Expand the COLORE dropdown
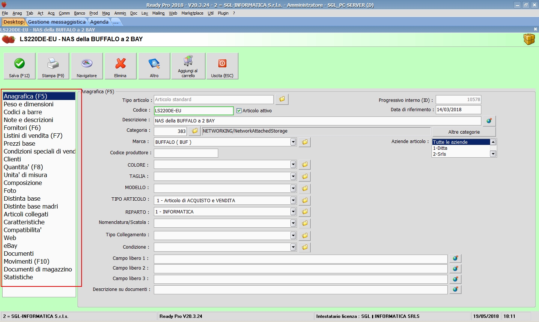The height and width of the screenshot is (322, 539). pyautogui.click(x=293, y=165)
